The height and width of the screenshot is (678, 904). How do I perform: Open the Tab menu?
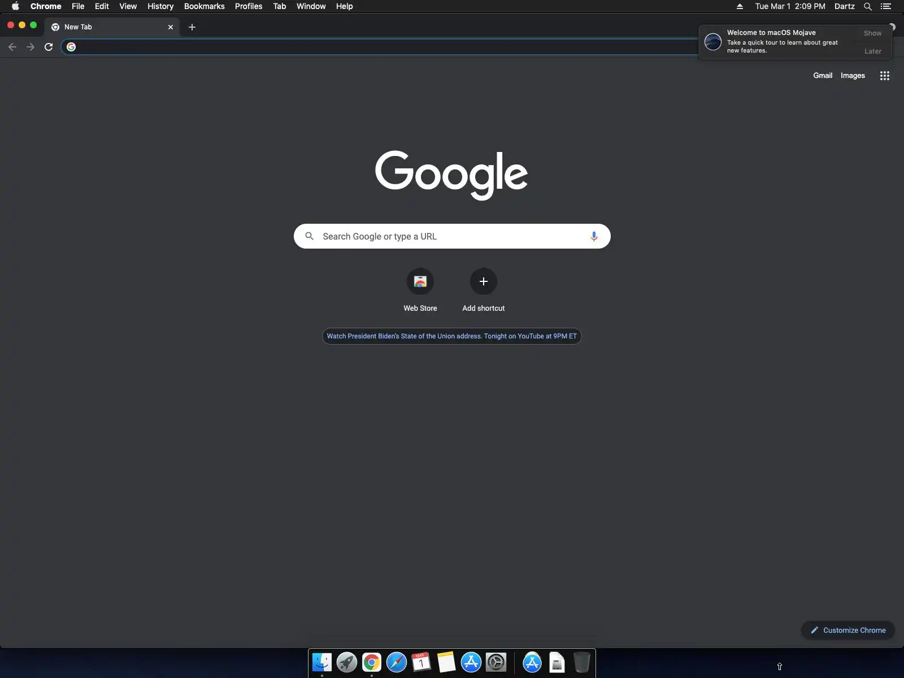pyautogui.click(x=280, y=6)
